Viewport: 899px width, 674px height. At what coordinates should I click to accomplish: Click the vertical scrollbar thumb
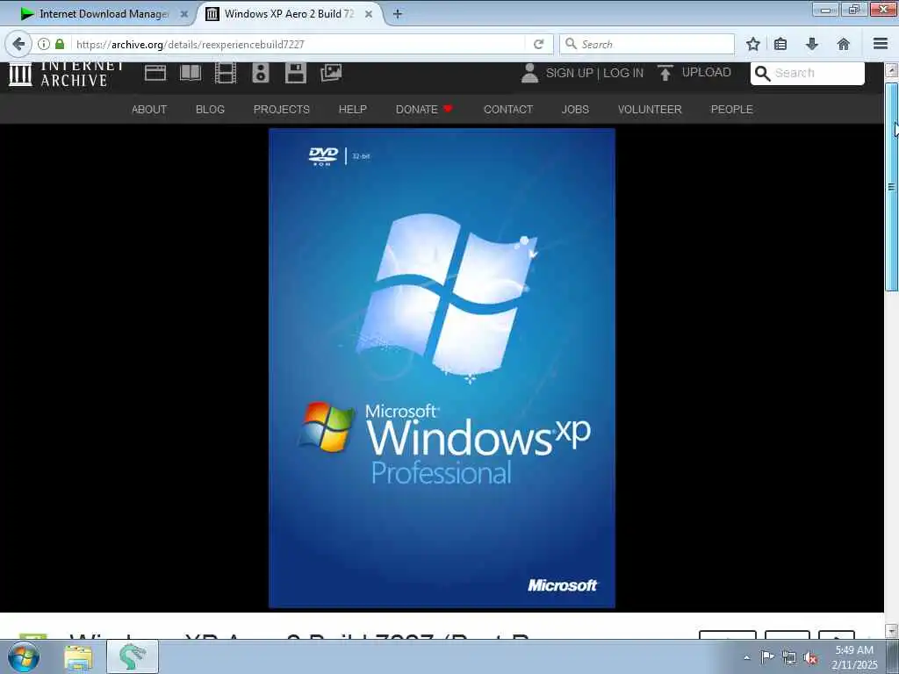click(891, 187)
